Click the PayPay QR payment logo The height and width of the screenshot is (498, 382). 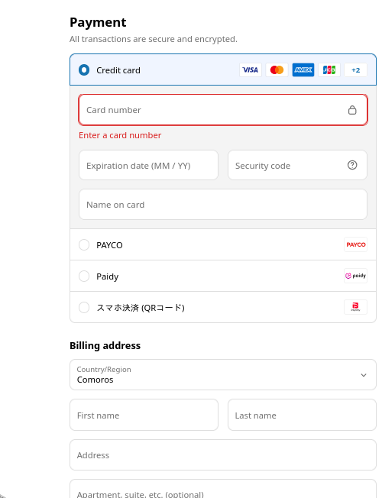point(355,307)
